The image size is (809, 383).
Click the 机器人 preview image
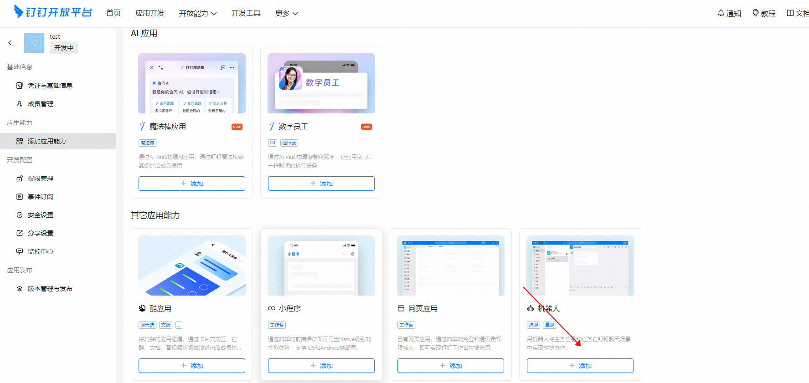580,266
